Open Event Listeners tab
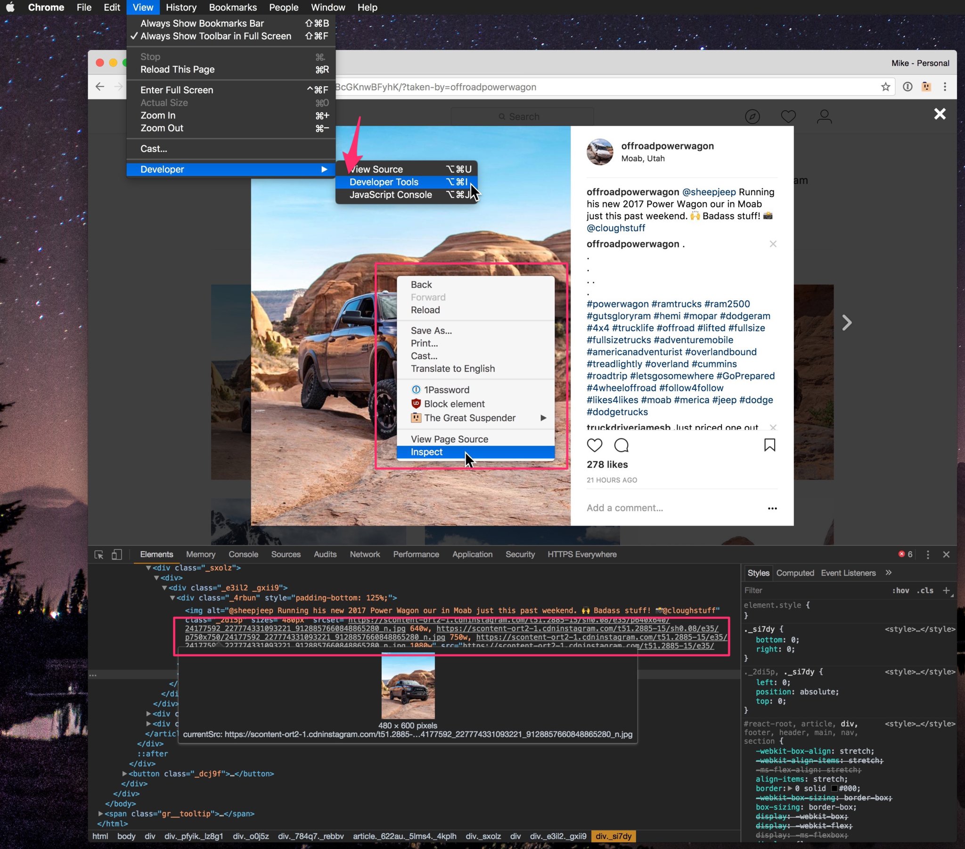Screen dimensions: 965x849 (x=848, y=573)
